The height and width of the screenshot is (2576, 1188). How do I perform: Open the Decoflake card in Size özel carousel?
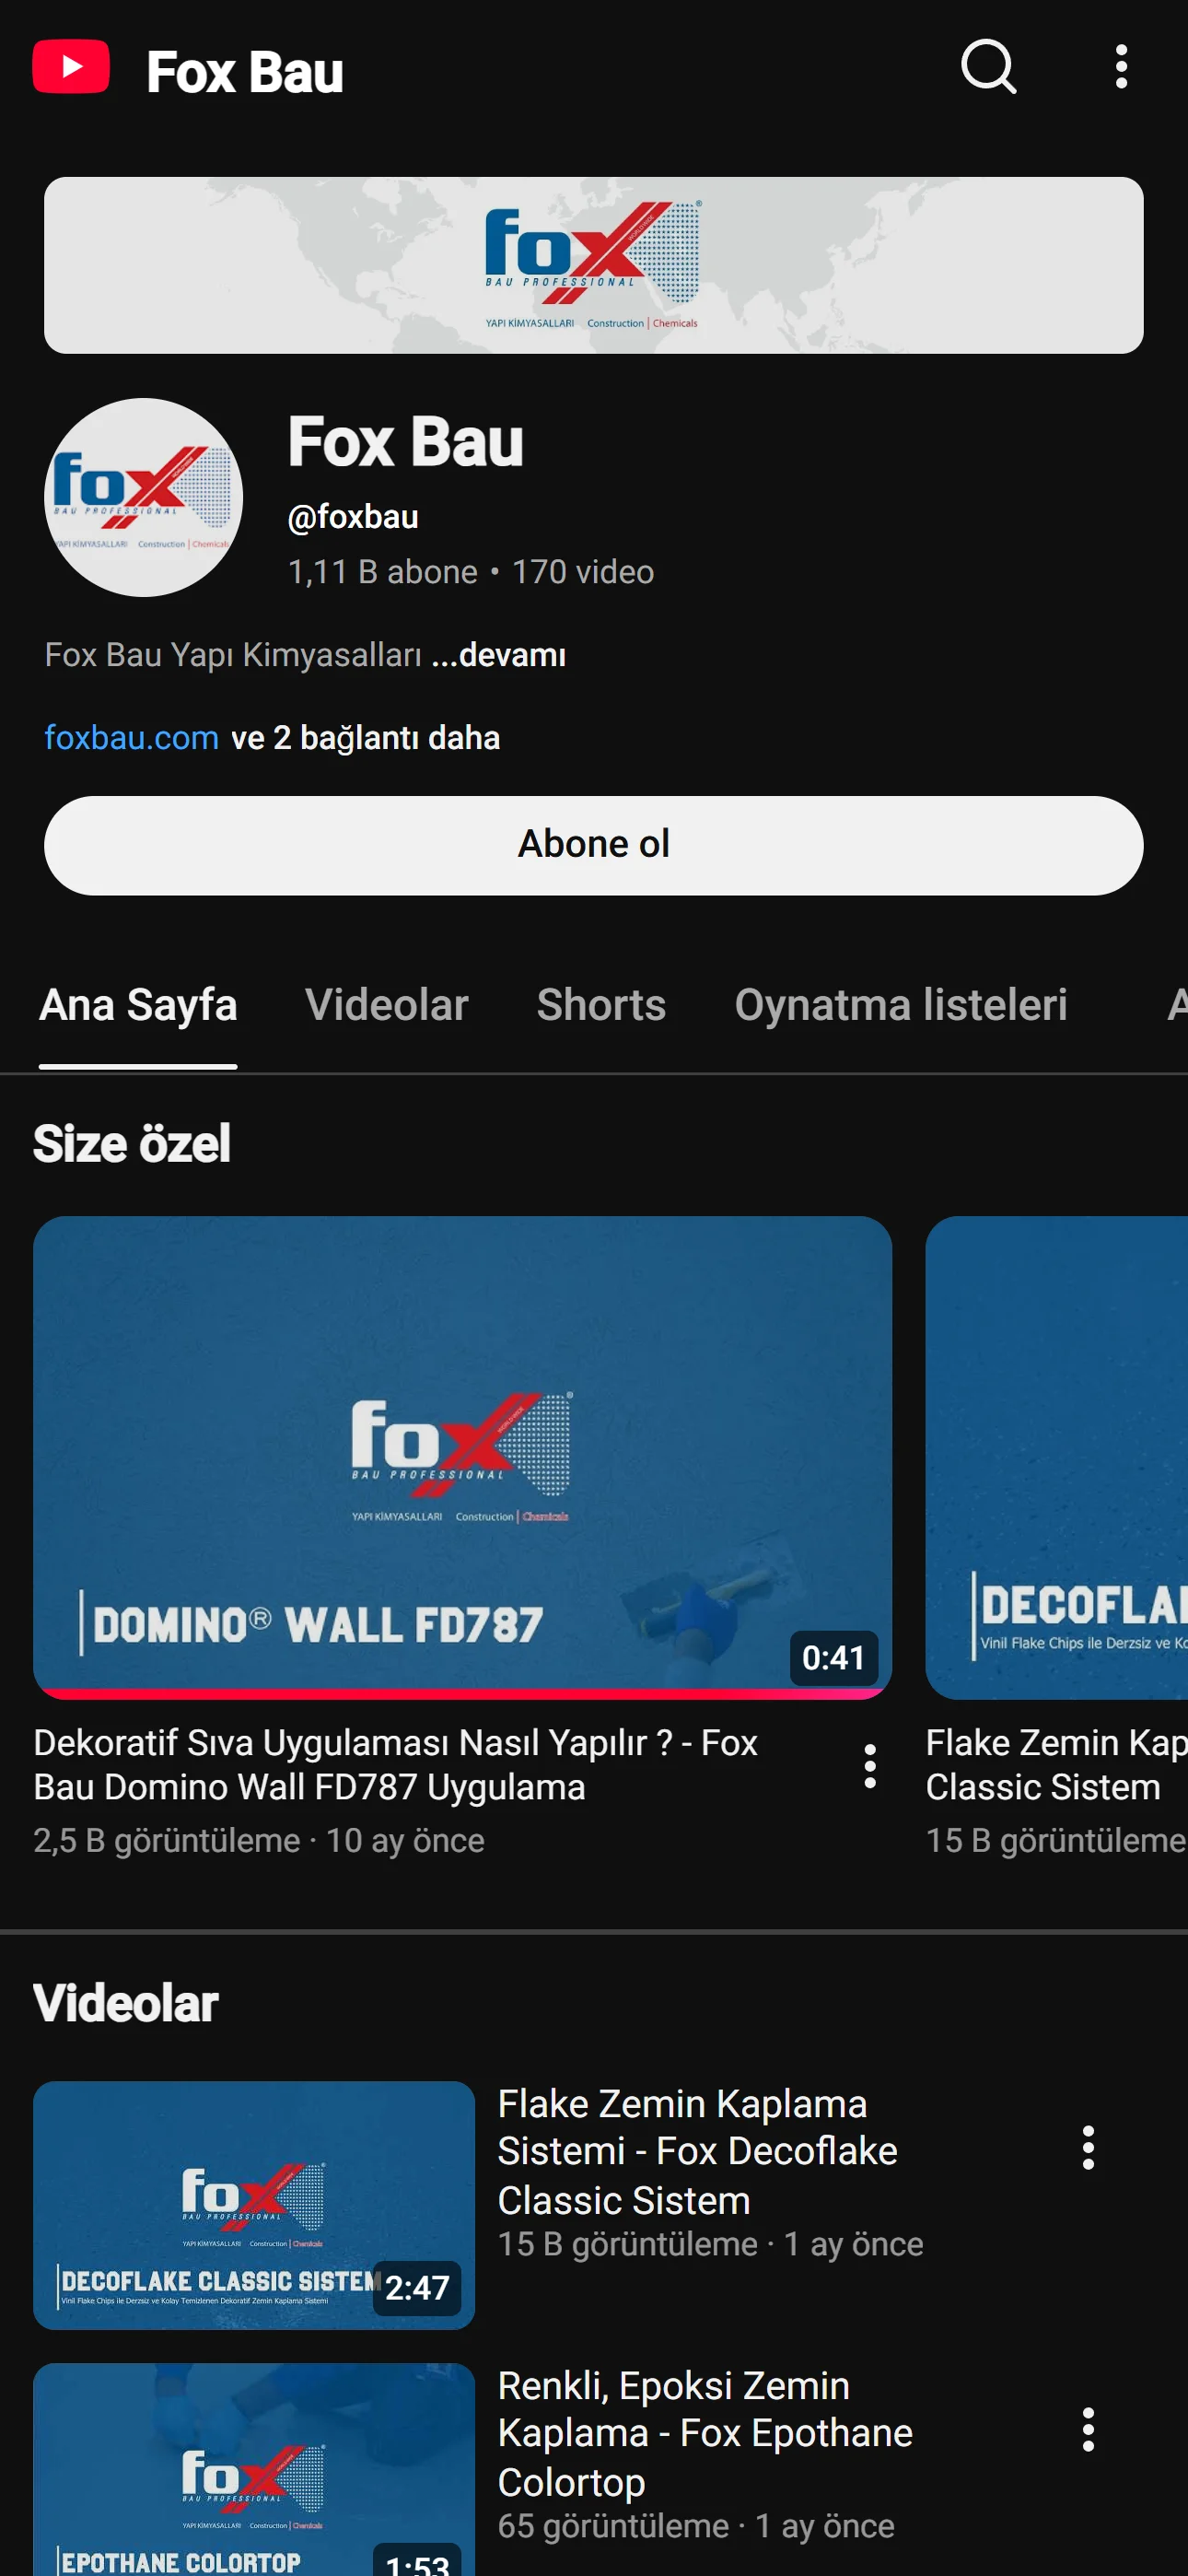coord(1057,1457)
